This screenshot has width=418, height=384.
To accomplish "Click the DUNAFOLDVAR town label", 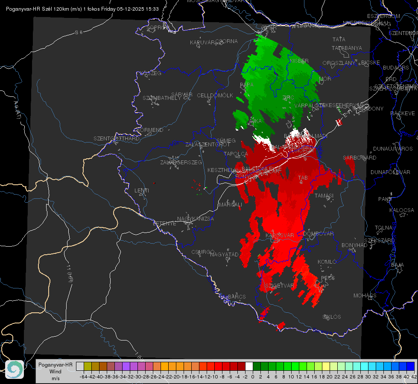I will tap(390, 172).
